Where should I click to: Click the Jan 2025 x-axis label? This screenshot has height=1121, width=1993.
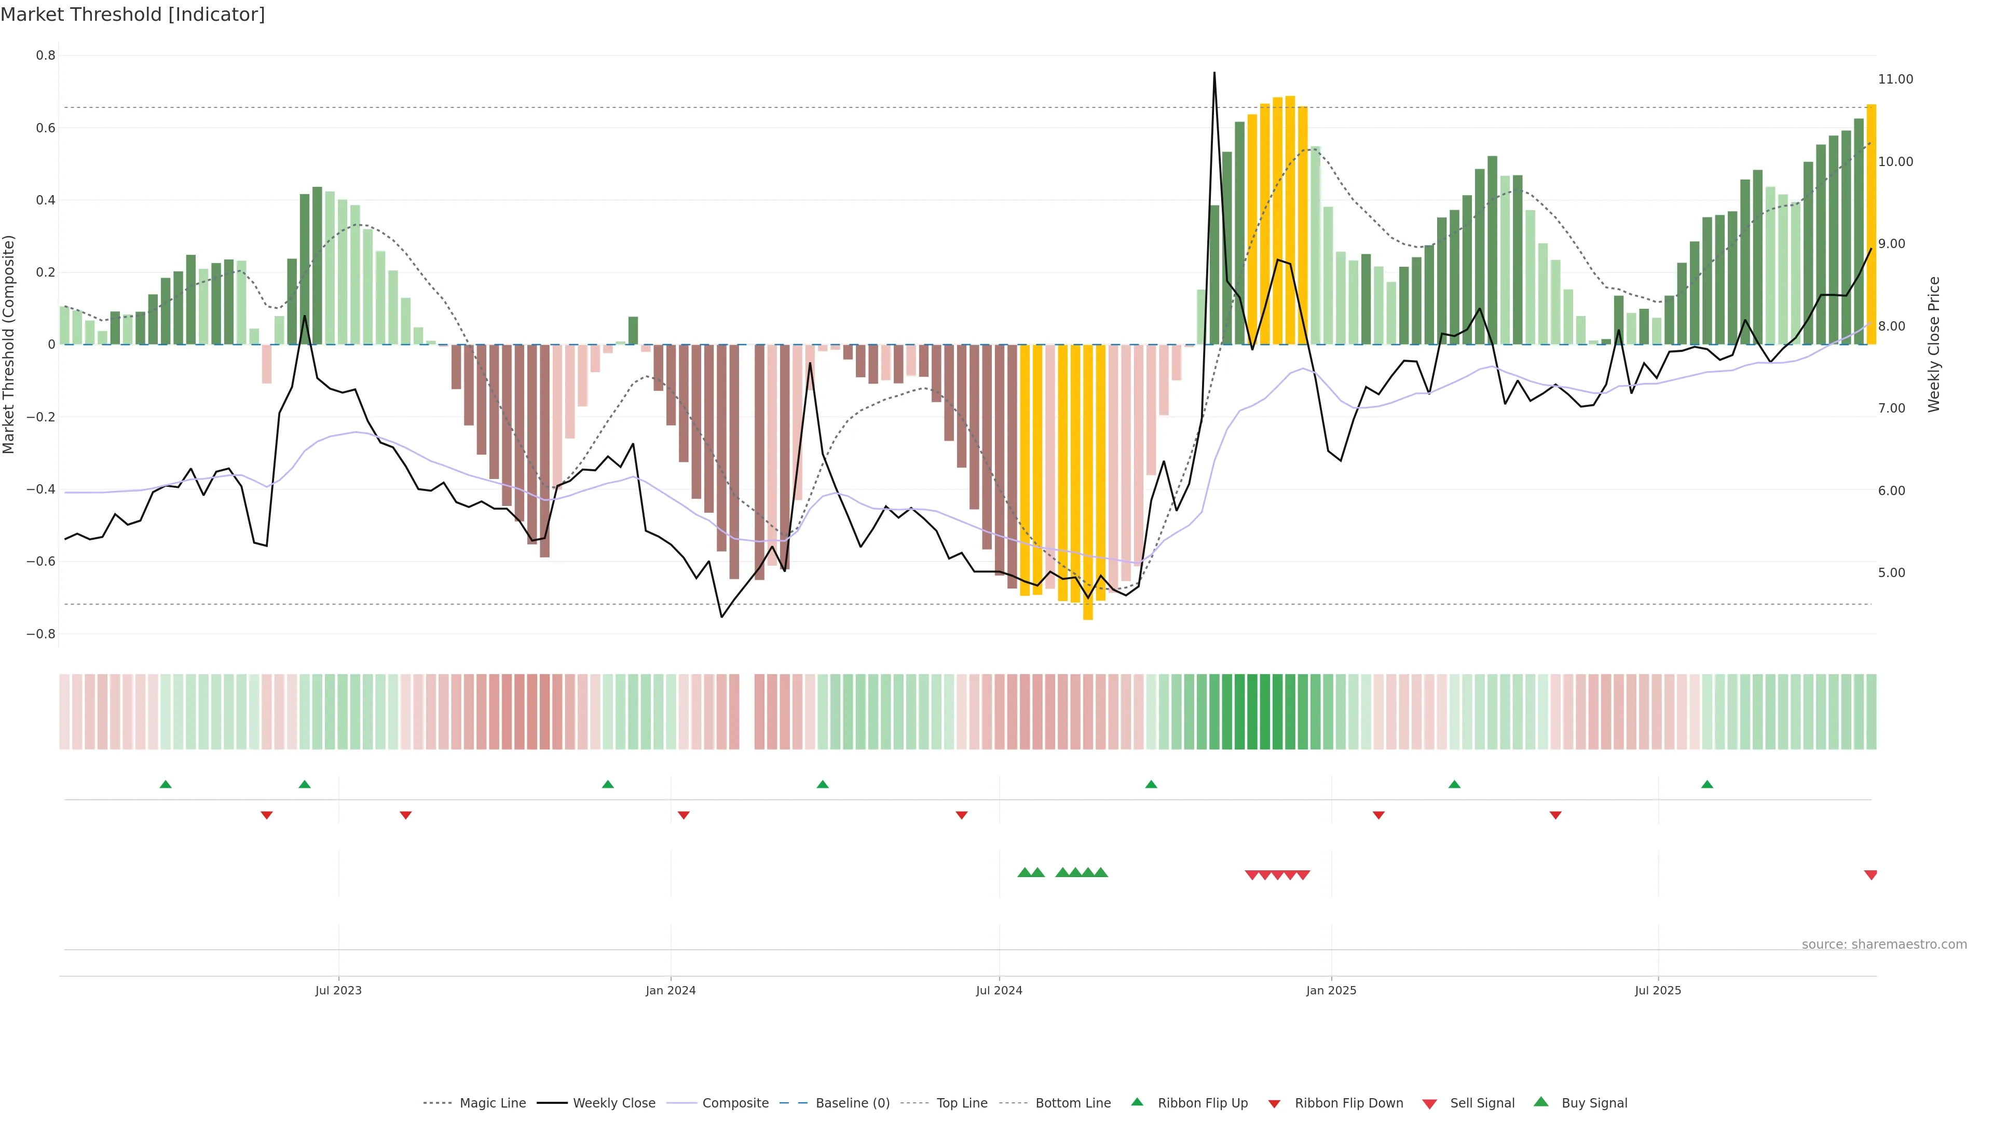tap(1331, 990)
